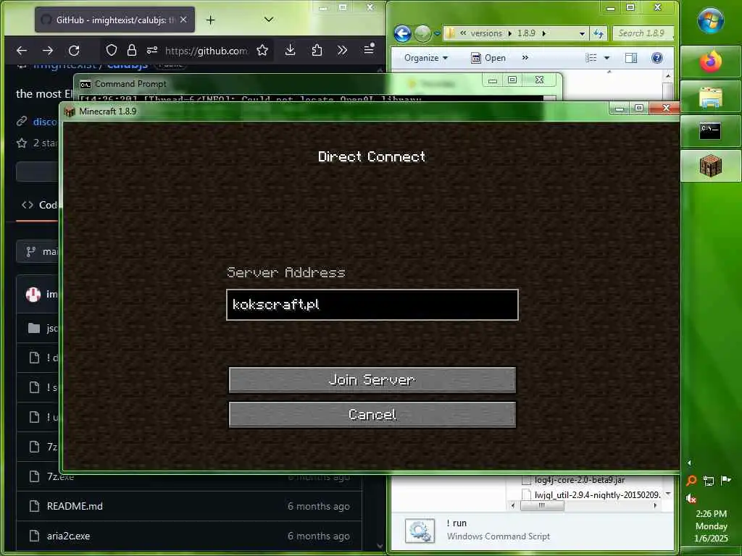Go back in Firefox browser
The width and height of the screenshot is (742, 556).
pyautogui.click(x=22, y=50)
